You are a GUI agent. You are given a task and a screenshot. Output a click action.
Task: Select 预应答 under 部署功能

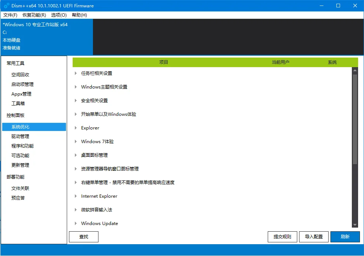coord(18,198)
